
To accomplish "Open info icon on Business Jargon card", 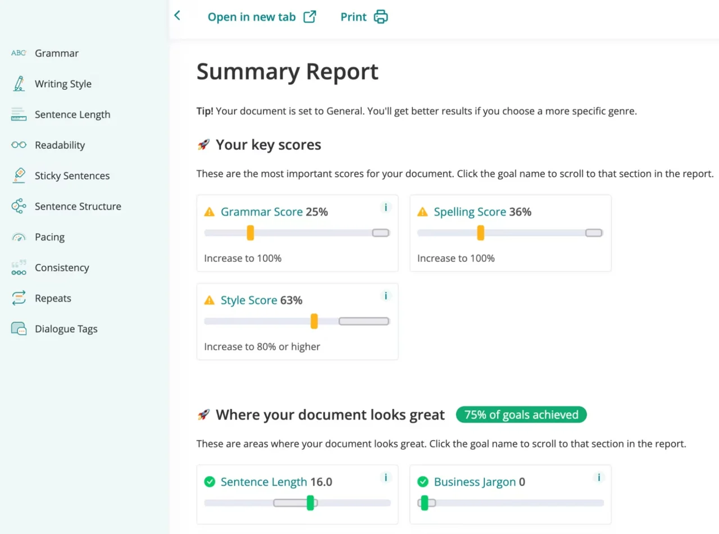I will click(599, 477).
